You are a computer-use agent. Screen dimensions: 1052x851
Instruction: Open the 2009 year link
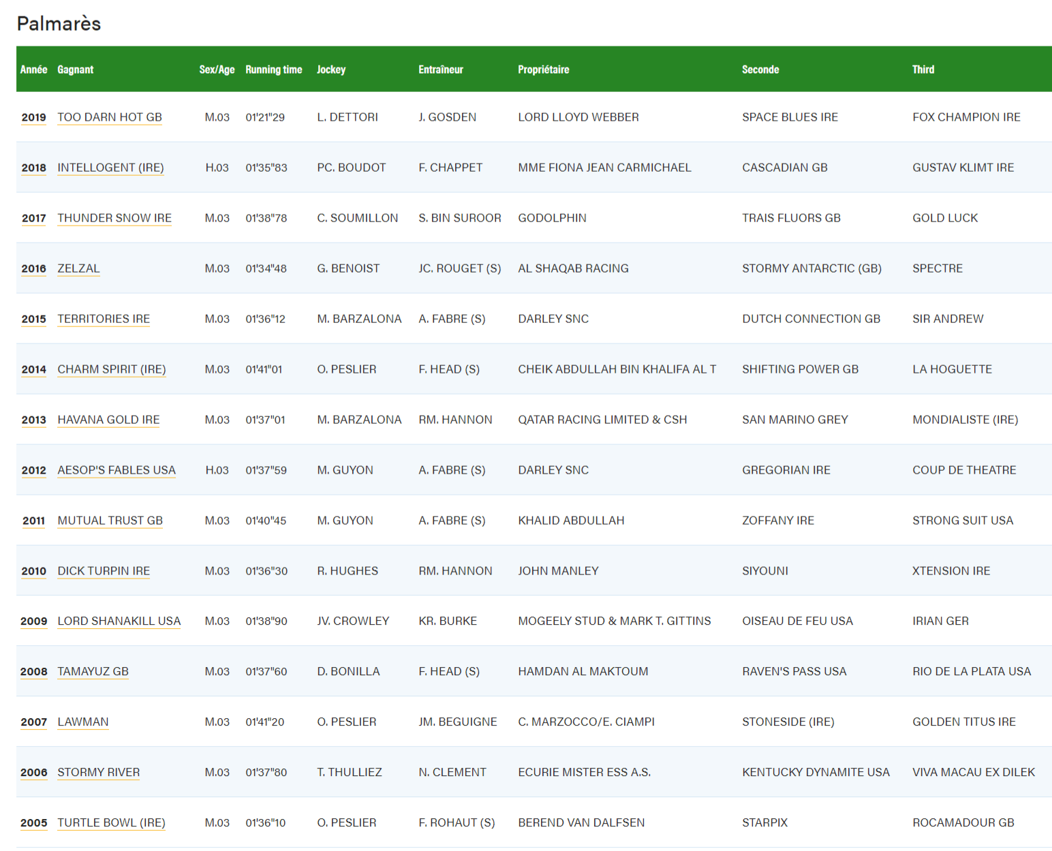point(33,621)
